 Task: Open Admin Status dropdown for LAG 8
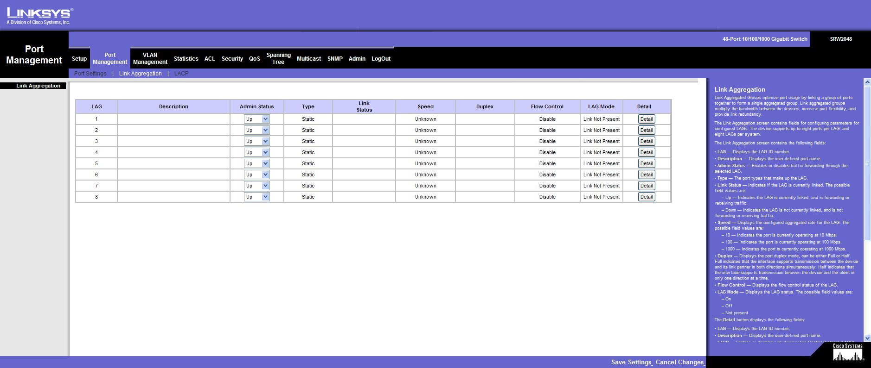[x=256, y=197]
